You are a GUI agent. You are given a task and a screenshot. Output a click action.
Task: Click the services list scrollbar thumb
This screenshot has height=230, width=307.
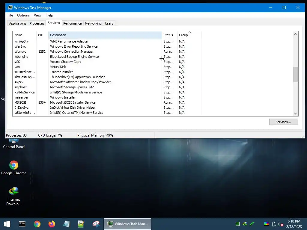click(x=295, y=74)
